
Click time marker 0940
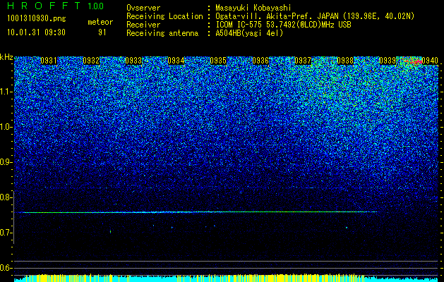pos(430,61)
